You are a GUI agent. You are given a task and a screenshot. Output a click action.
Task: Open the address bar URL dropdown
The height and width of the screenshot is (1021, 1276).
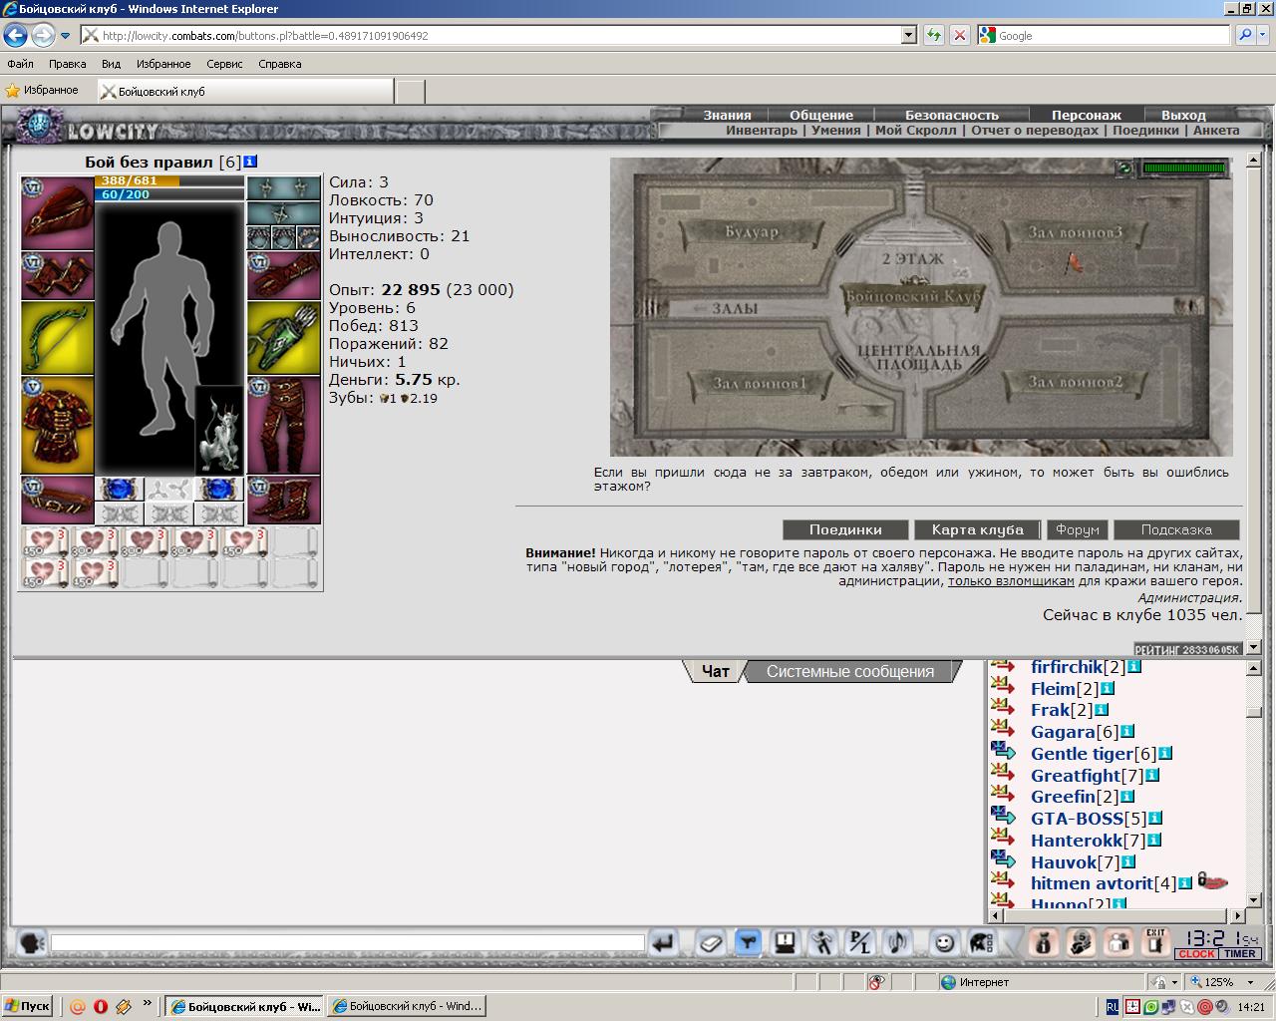908,35
